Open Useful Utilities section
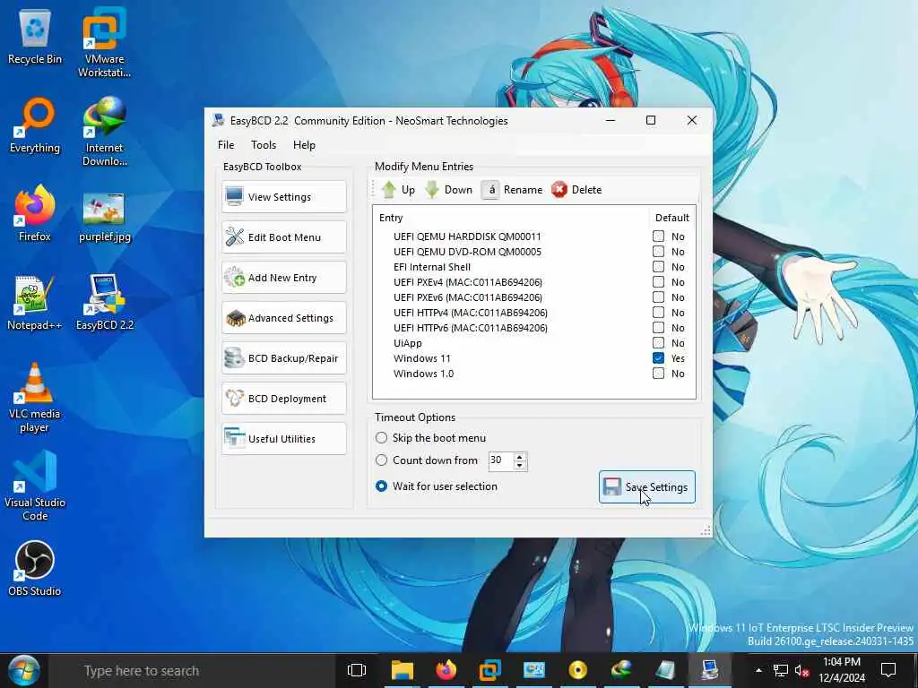This screenshot has width=918, height=688. 284,439
